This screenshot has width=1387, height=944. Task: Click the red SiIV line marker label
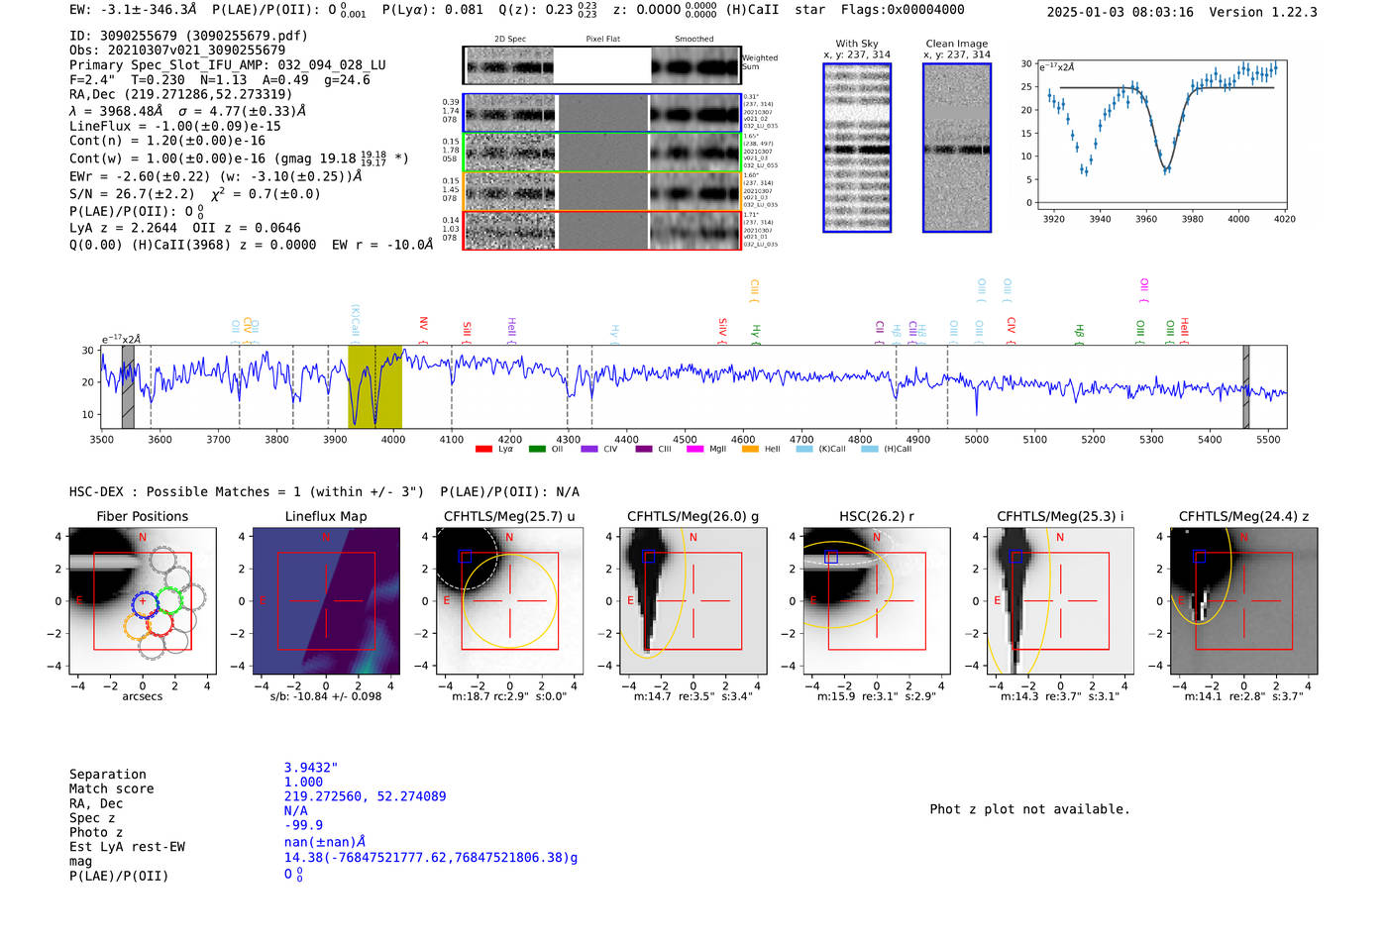722,331
